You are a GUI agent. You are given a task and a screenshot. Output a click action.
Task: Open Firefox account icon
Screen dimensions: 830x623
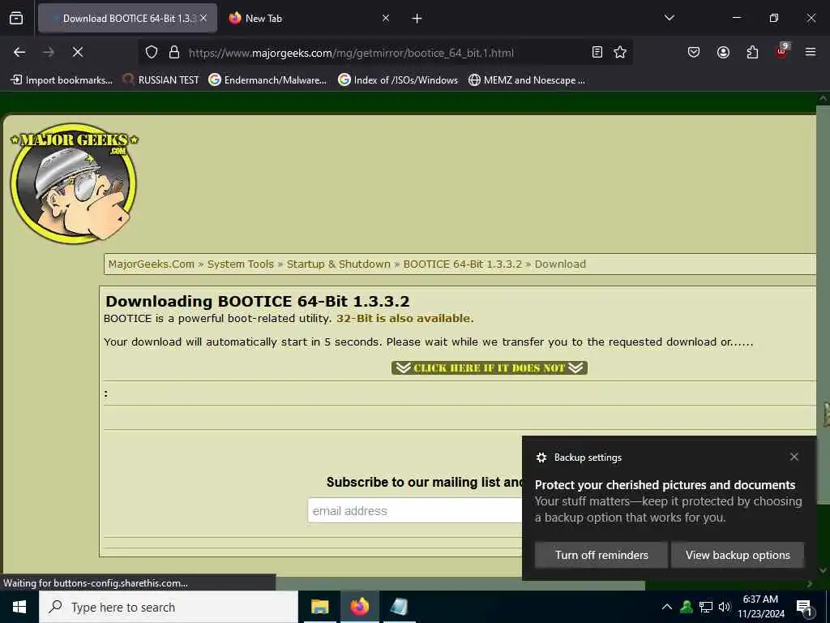coord(723,52)
